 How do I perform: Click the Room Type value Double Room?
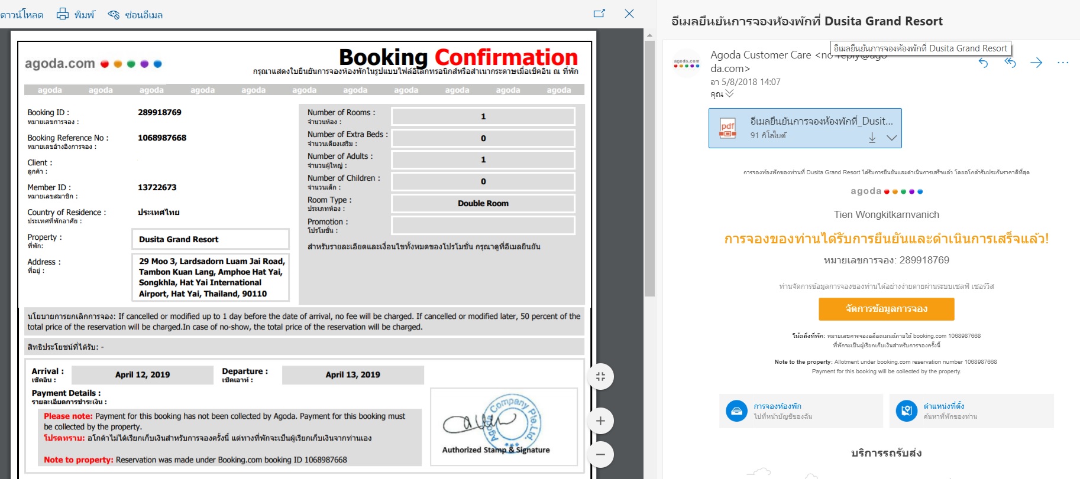point(483,203)
